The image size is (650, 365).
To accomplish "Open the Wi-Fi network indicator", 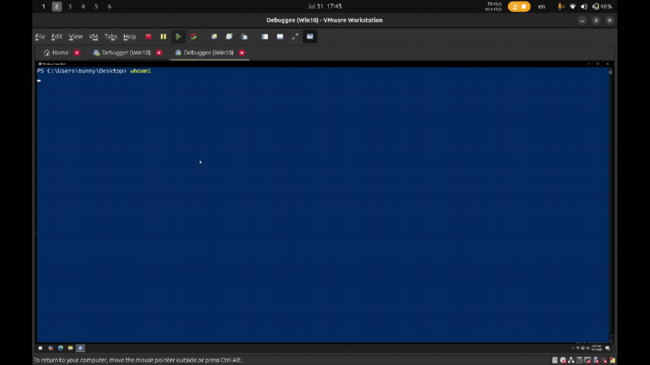I will tap(573, 6).
